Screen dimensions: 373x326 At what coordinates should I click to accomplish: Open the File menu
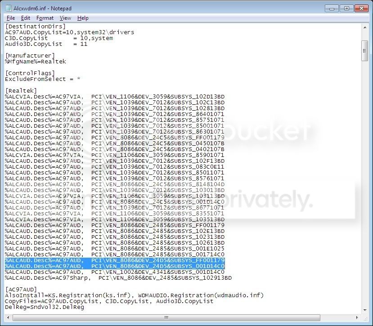11,18
